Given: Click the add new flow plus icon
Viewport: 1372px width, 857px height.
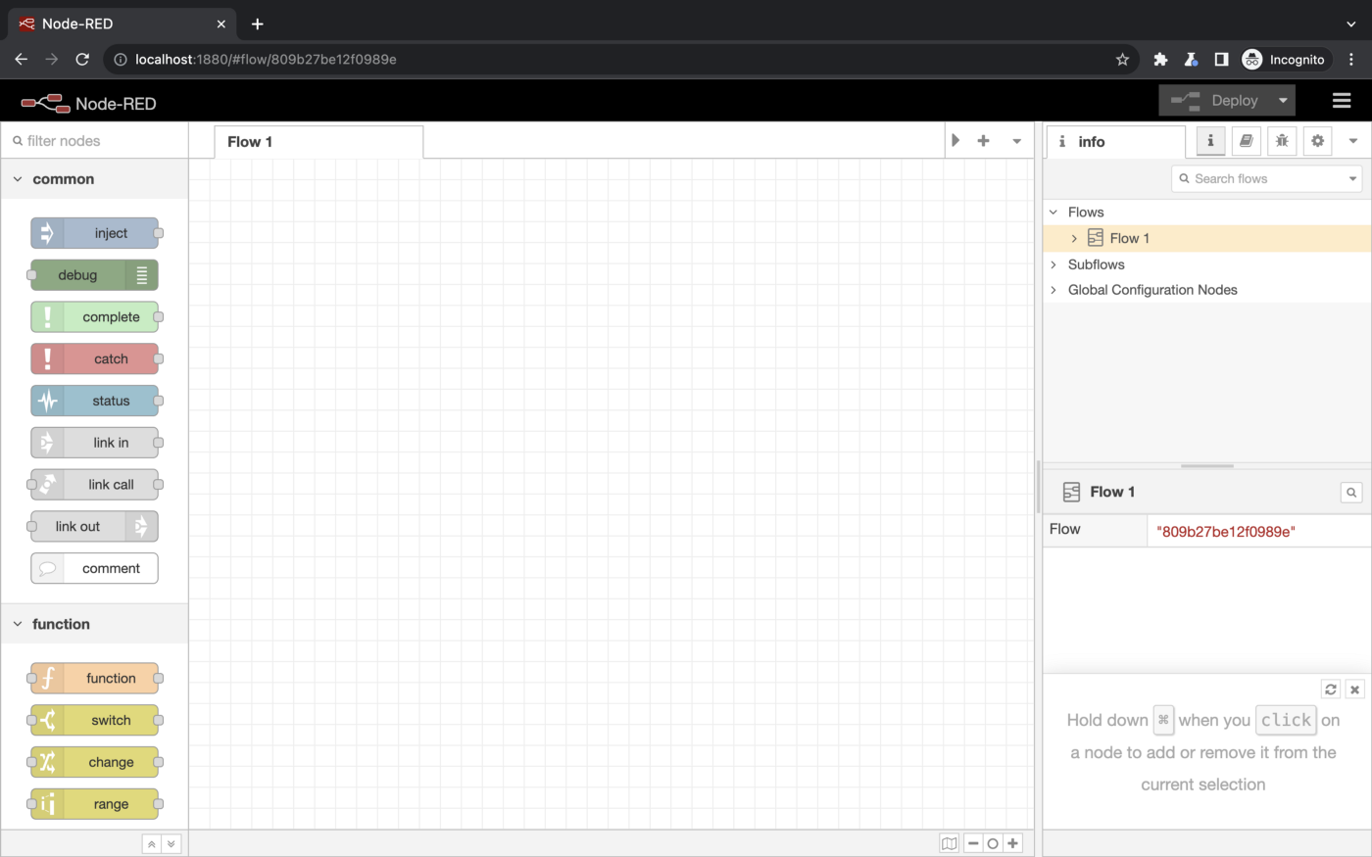Looking at the screenshot, I should (983, 141).
